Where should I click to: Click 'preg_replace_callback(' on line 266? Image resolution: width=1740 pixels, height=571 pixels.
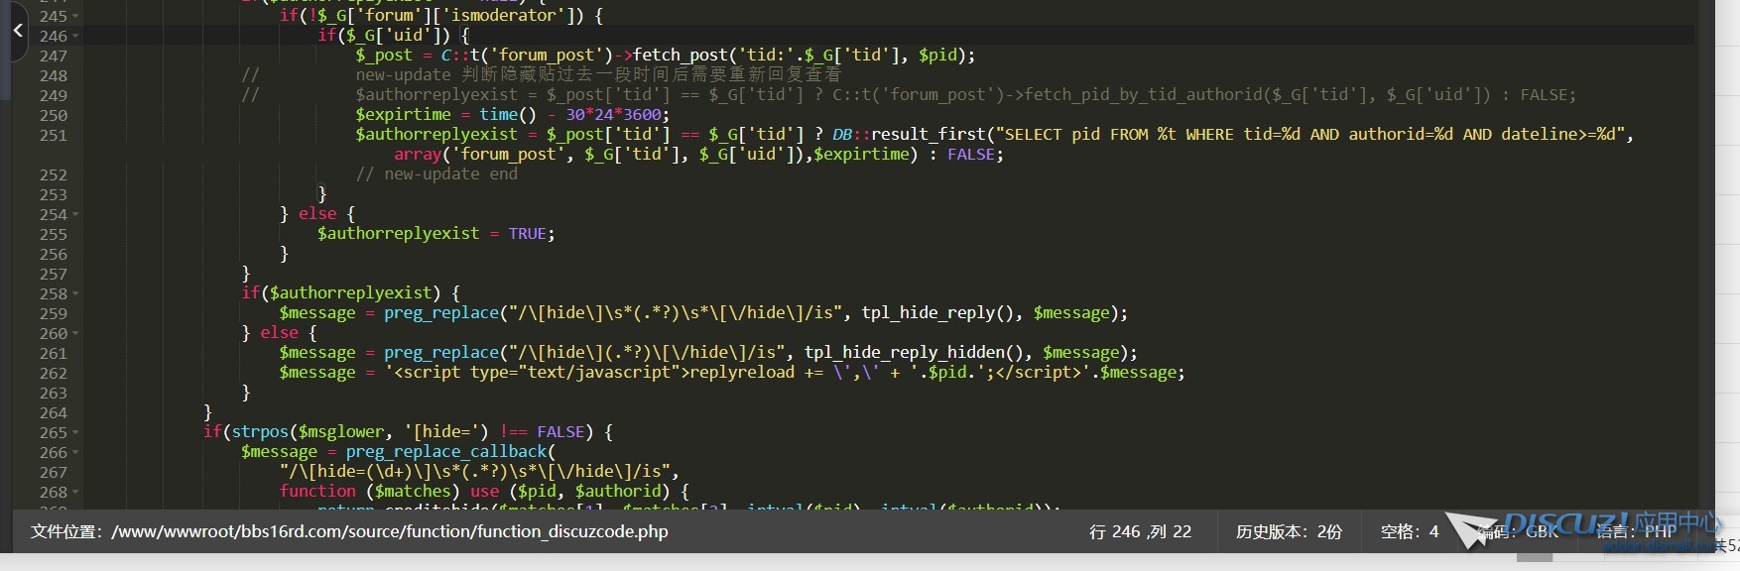(450, 452)
